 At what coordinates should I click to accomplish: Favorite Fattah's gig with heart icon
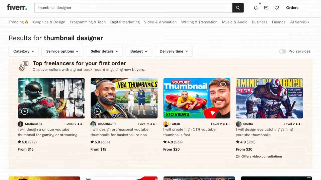pos(223,85)
